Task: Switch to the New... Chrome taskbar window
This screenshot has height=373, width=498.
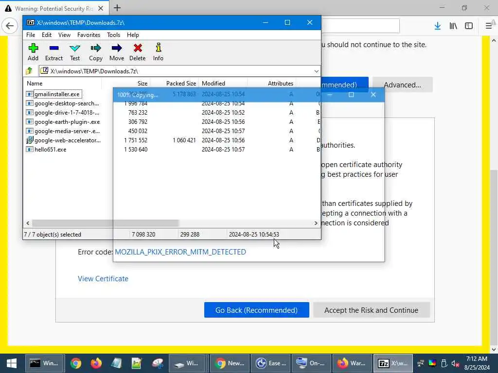Action: tap(230, 363)
